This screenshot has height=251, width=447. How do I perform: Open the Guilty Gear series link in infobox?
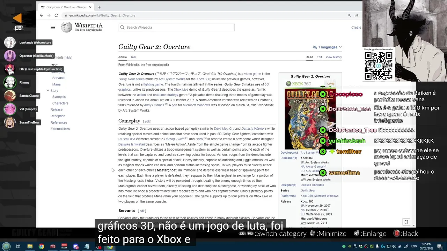click(308, 191)
